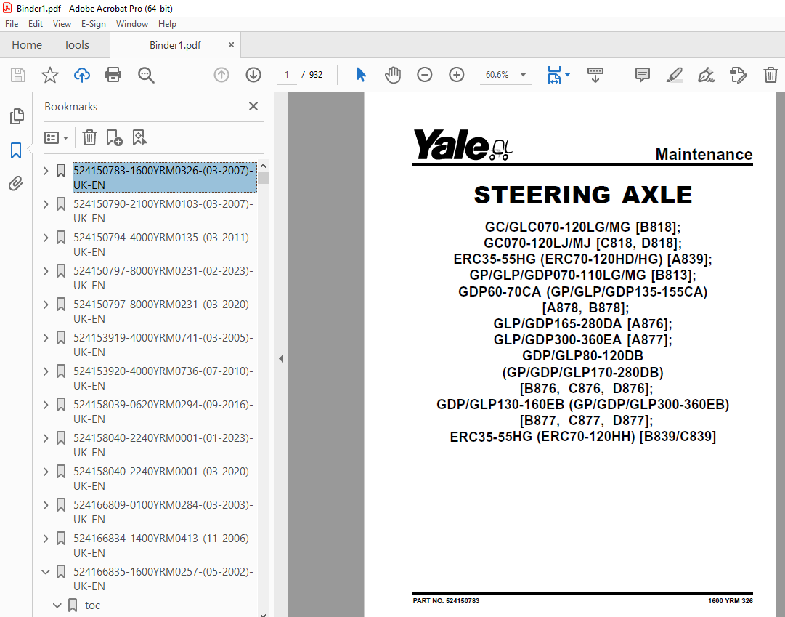Open Find text magnifier icon
Image resolution: width=785 pixels, height=617 pixels.
[x=146, y=75]
